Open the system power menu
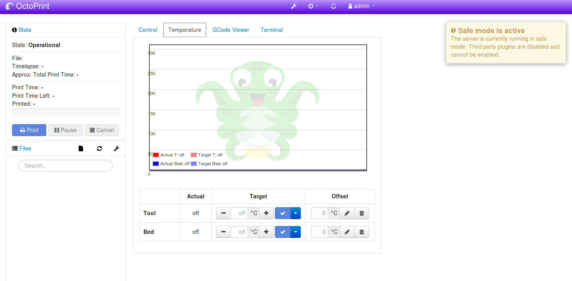 (313, 6)
